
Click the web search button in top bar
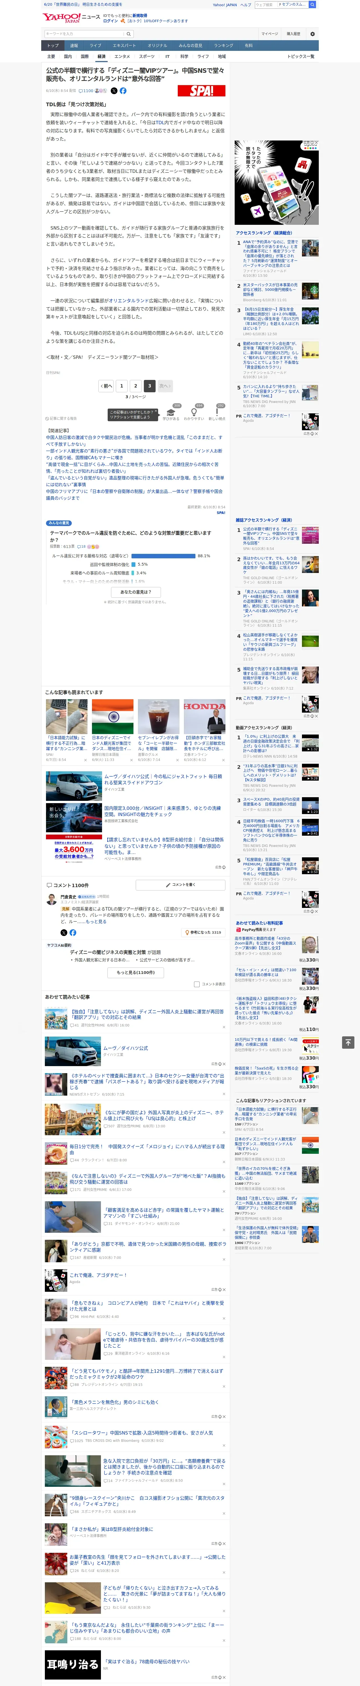pos(312,4)
